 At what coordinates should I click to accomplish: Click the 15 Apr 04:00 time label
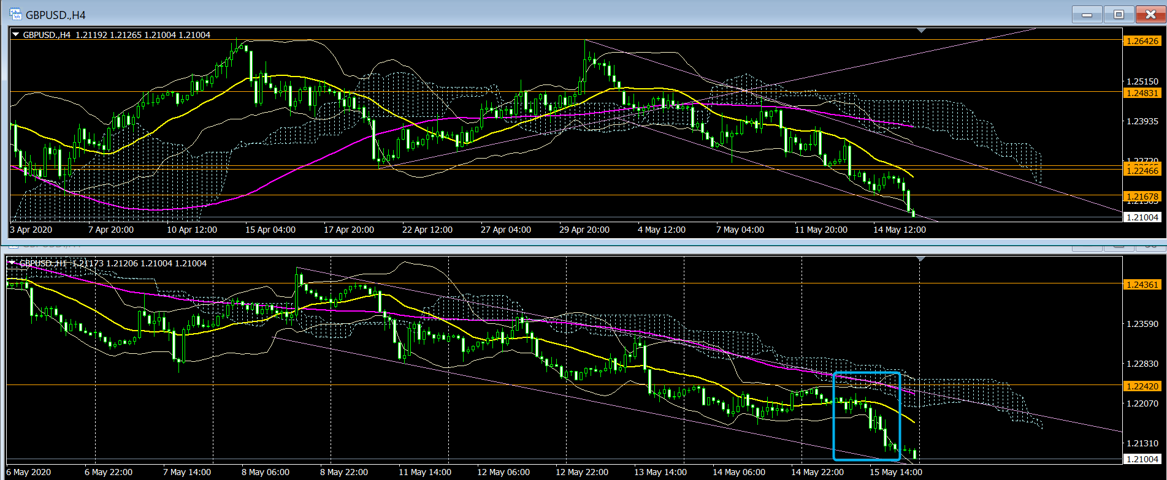click(270, 230)
